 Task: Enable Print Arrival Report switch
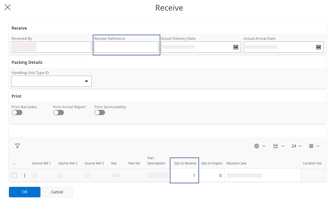coord(58,112)
